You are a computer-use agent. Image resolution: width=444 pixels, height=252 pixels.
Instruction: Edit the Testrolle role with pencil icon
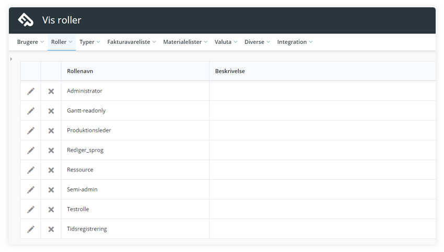tap(31, 210)
